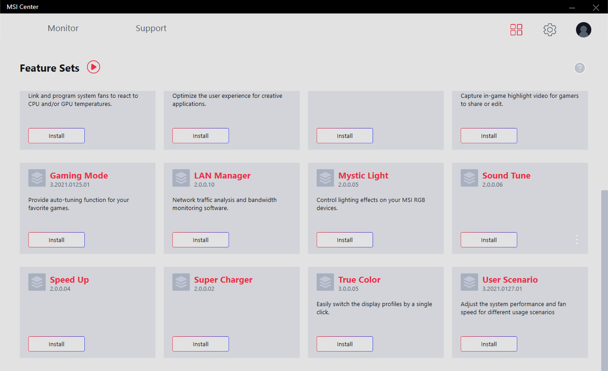The image size is (608, 371).
Task: Close the MSI Center window
Action: click(x=596, y=7)
